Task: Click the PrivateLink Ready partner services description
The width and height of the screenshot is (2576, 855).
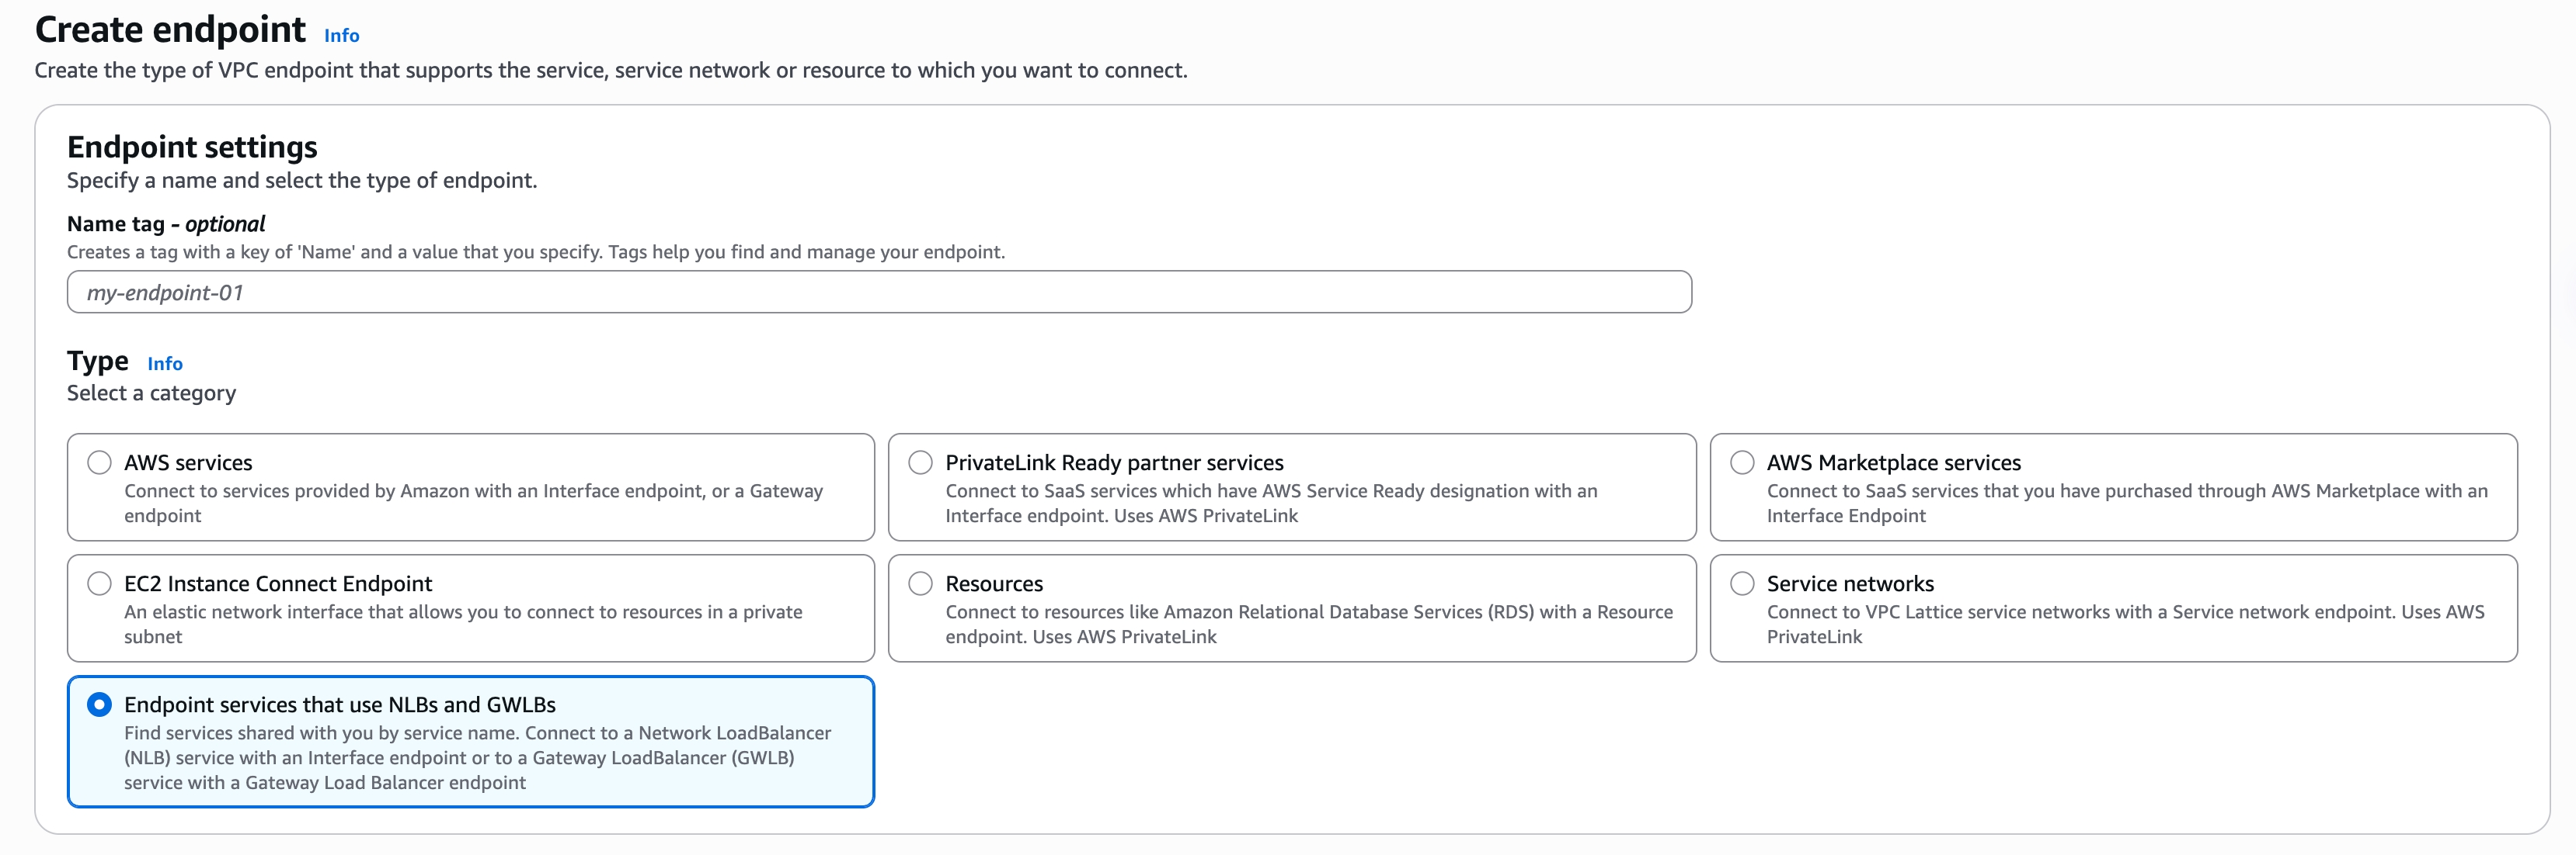Action: (x=1270, y=504)
